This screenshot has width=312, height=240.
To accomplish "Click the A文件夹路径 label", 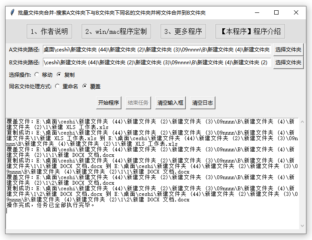I will 24,50.
